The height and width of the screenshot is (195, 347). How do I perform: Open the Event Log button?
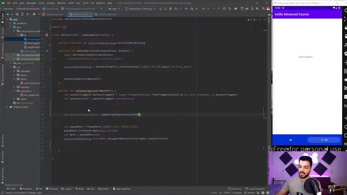[x=235, y=189]
